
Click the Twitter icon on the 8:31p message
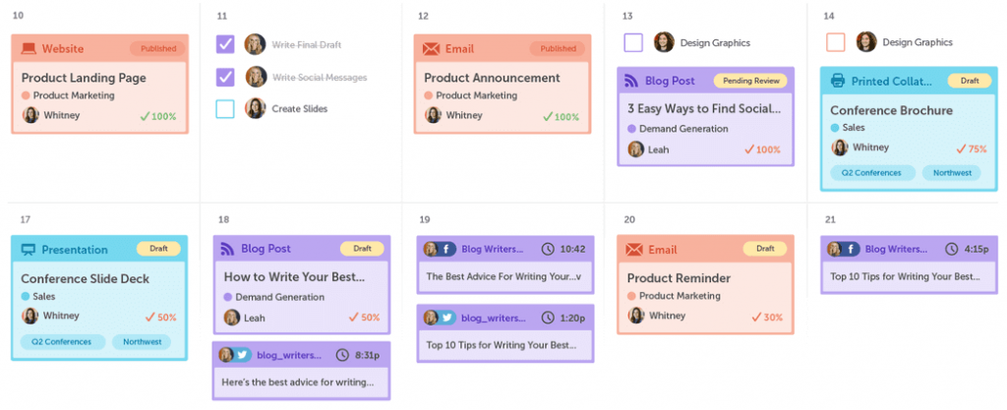[243, 354]
